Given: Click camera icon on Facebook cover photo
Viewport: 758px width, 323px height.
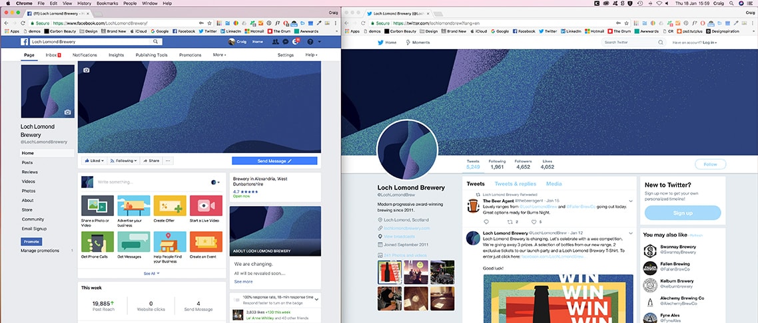Looking at the screenshot, I should pyautogui.click(x=86, y=70).
